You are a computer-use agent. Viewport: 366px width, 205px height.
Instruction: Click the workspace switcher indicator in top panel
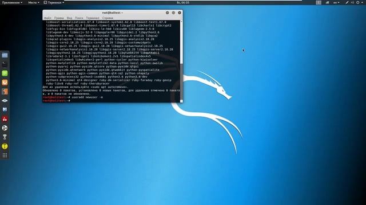319,2
